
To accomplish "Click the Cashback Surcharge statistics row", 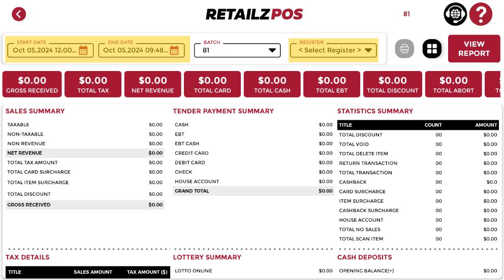I will click(x=418, y=211).
